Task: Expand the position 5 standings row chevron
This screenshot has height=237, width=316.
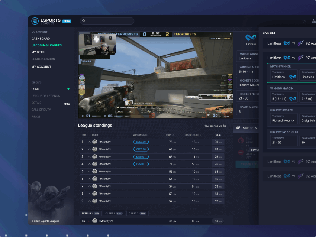Action: [89, 172]
